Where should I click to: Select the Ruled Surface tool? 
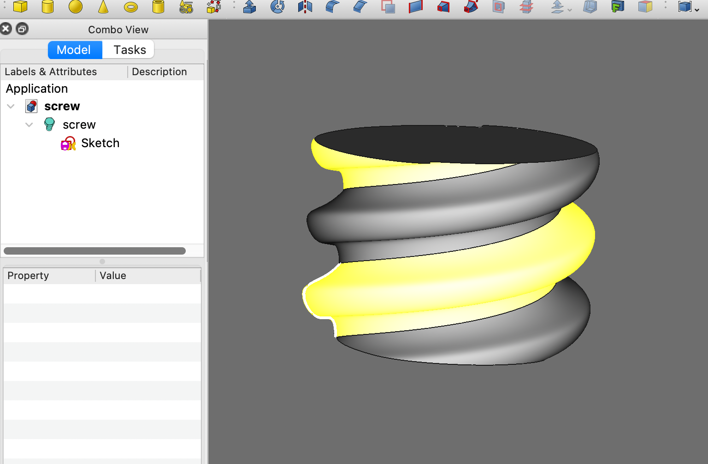[x=416, y=6]
